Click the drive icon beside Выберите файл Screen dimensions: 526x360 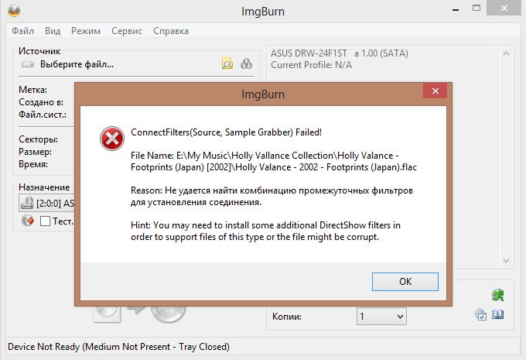point(28,64)
